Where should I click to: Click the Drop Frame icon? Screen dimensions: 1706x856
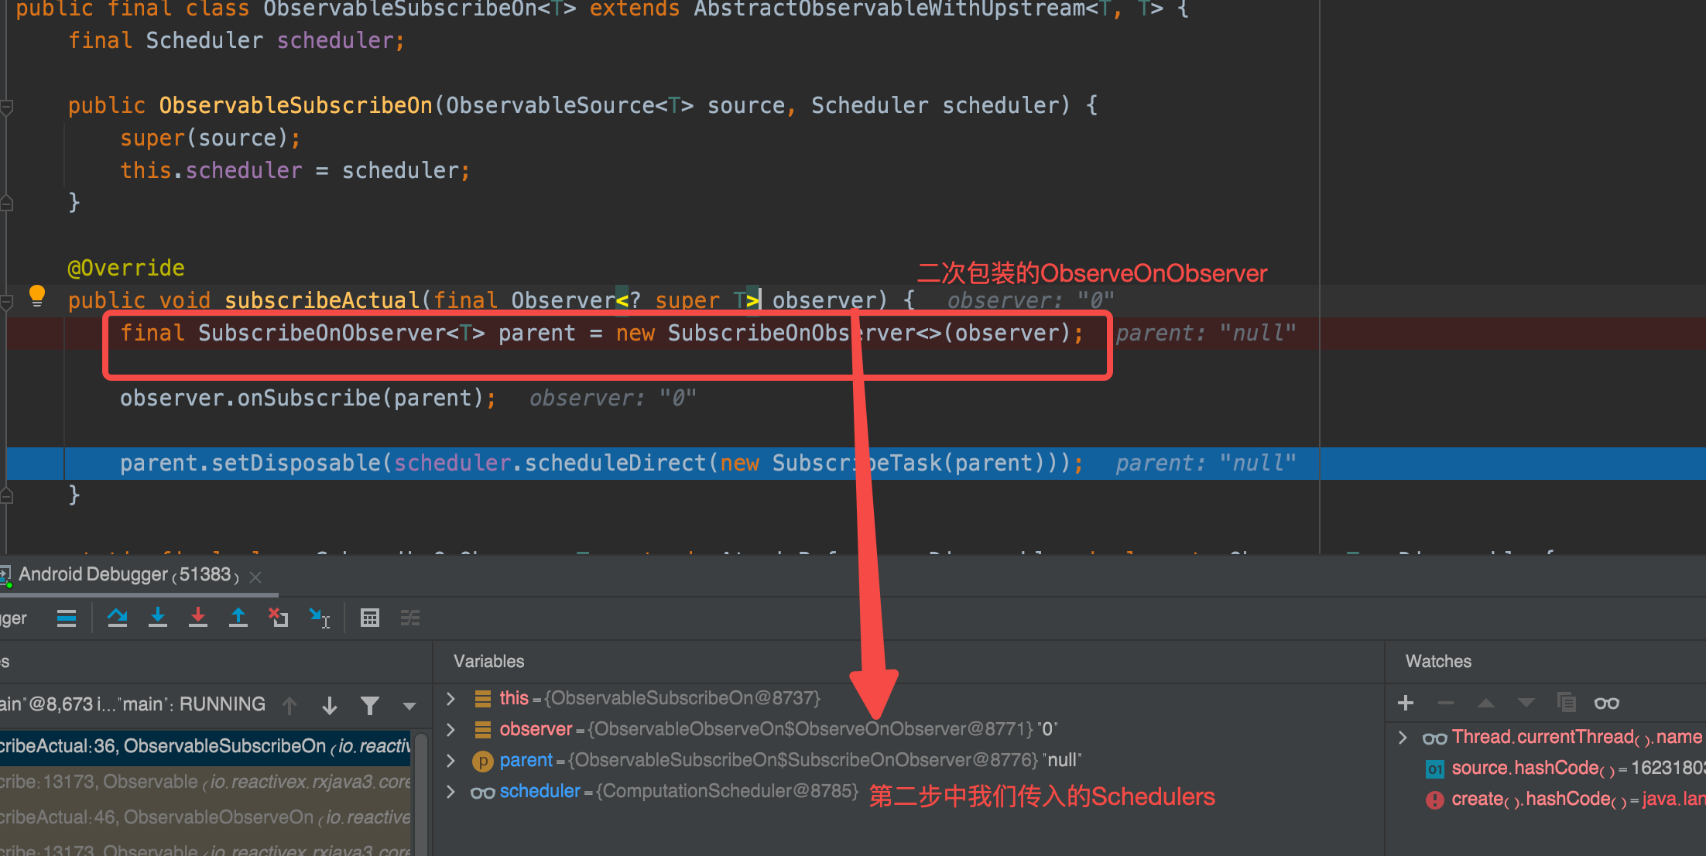pyautogui.click(x=279, y=618)
